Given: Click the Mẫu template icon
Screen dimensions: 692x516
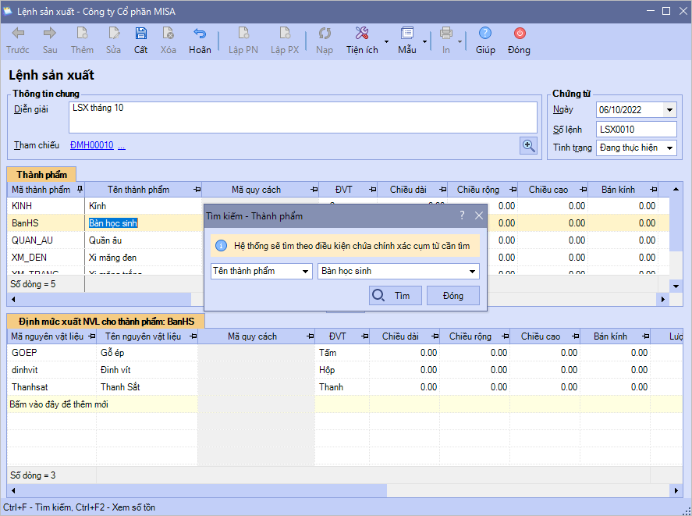Looking at the screenshot, I should (406, 34).
